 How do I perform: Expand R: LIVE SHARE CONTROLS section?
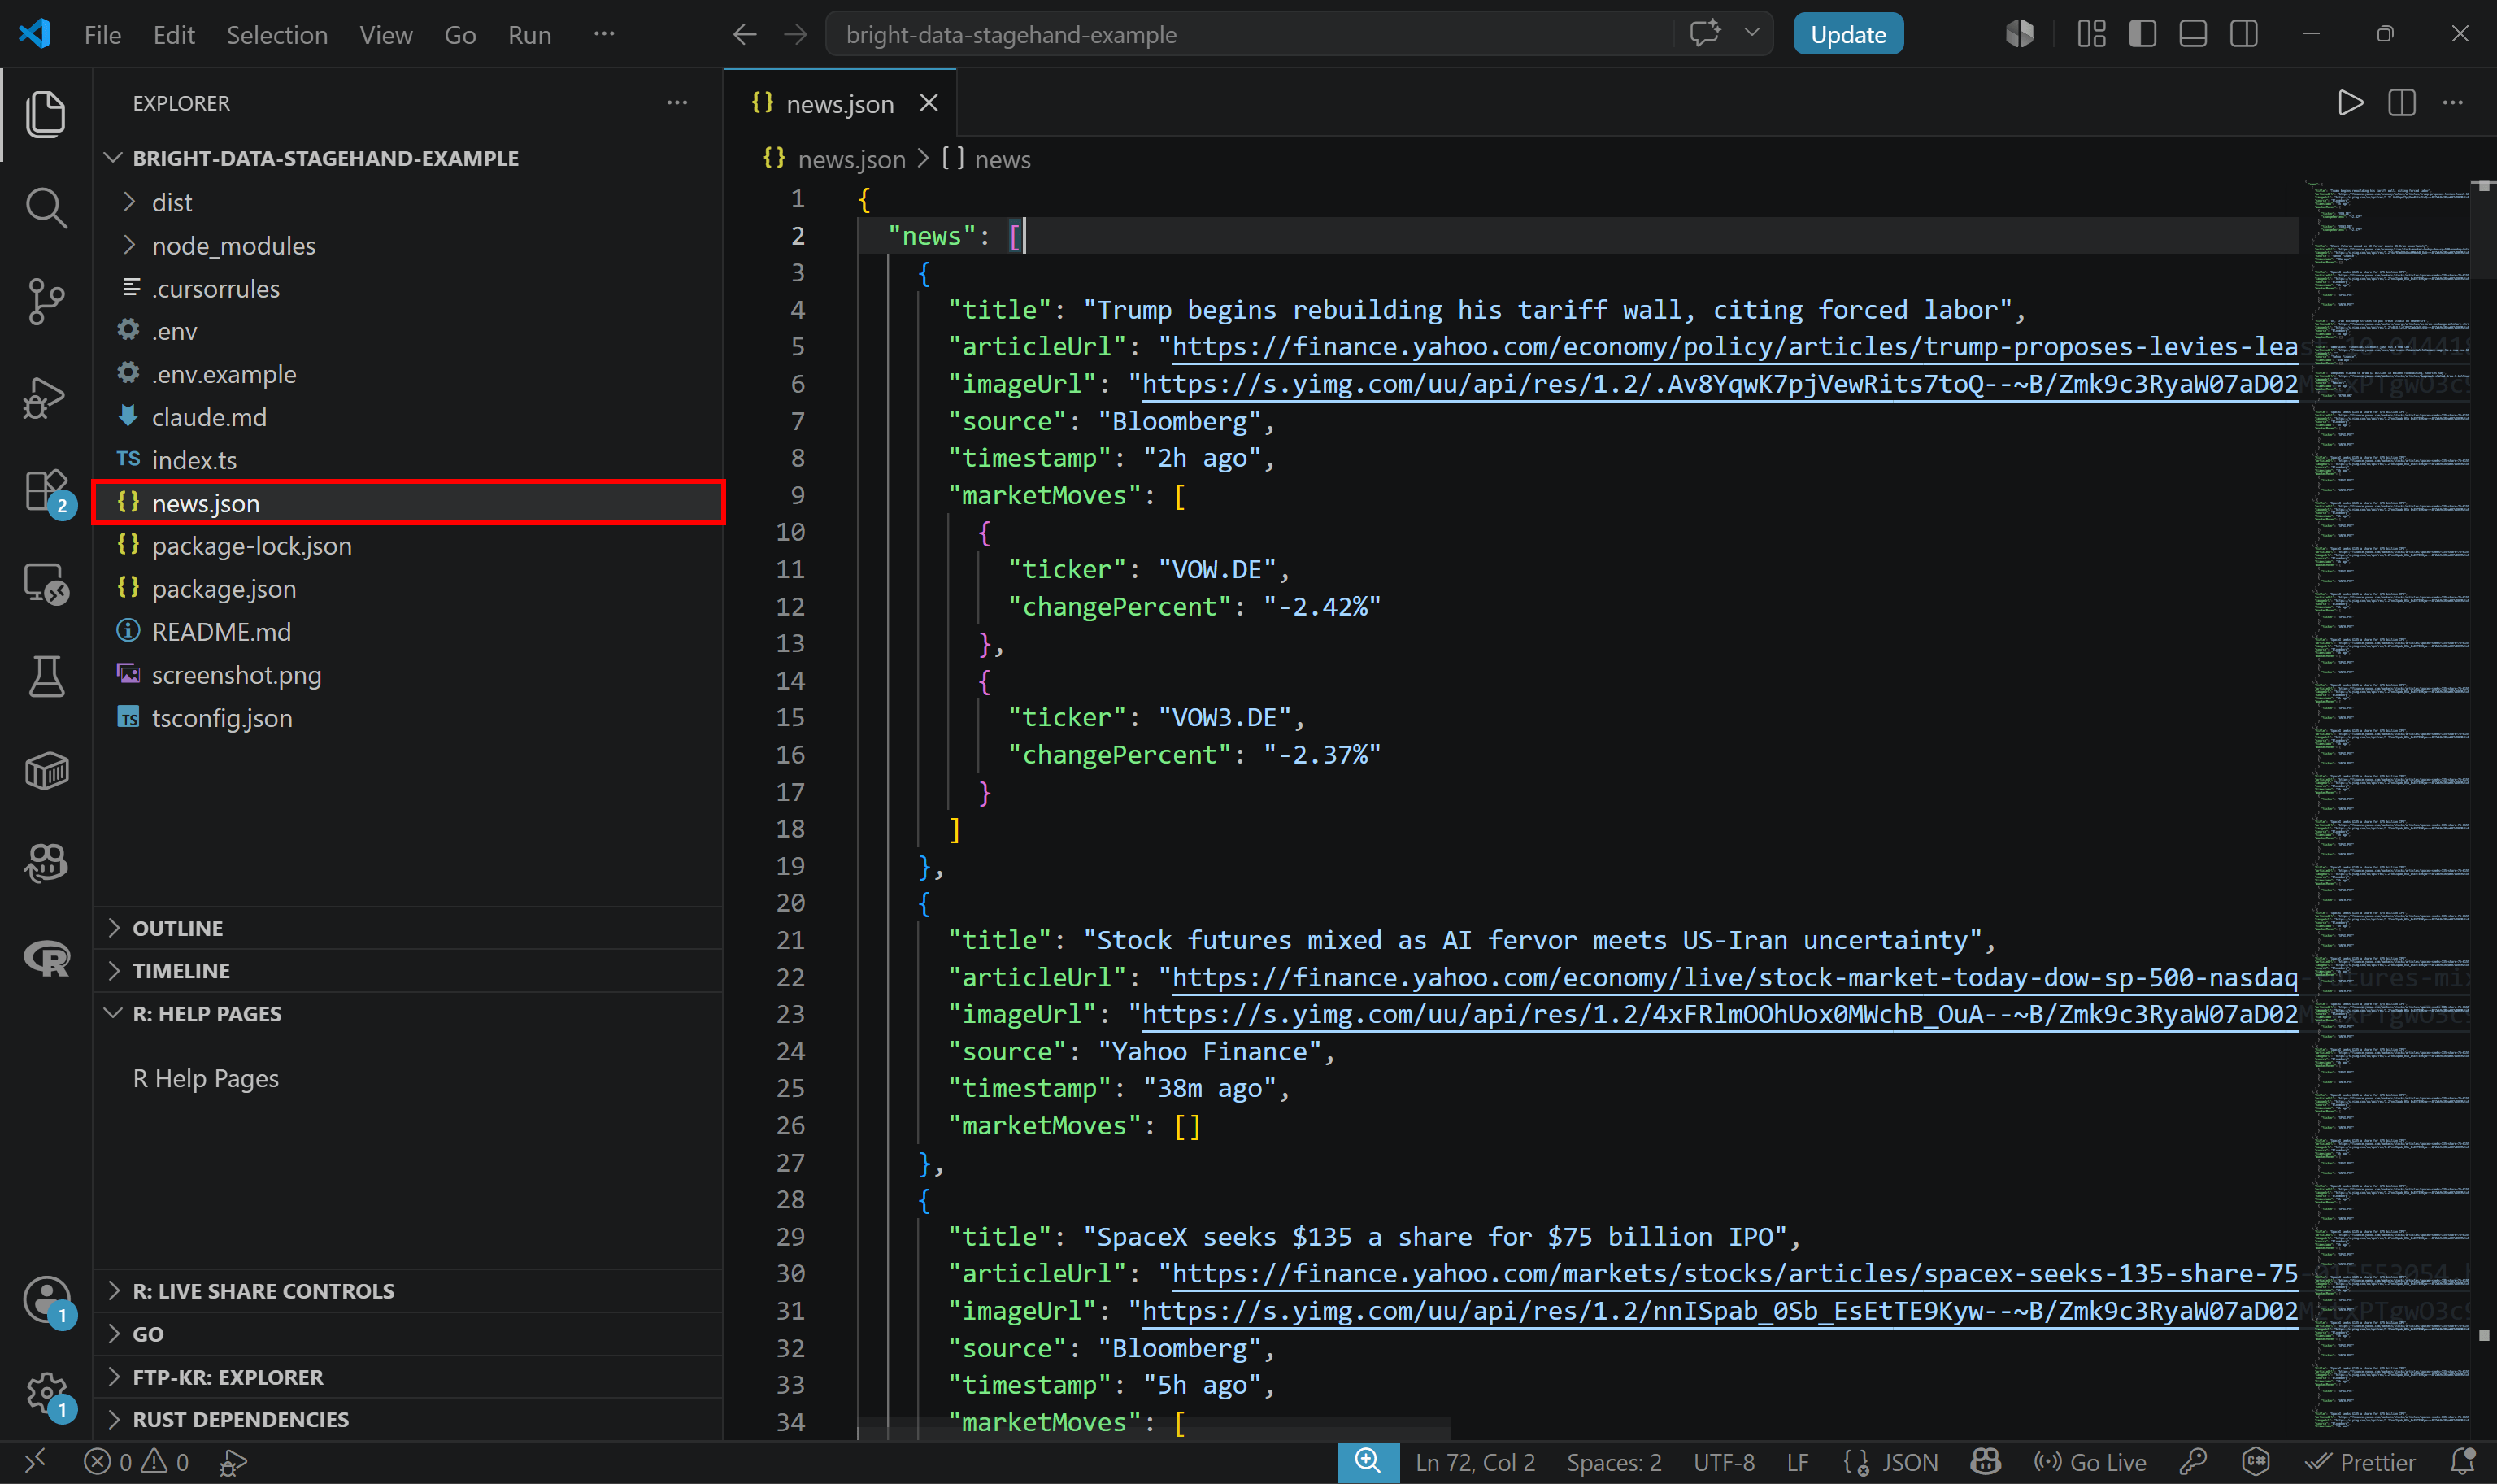click(408, 1290)
